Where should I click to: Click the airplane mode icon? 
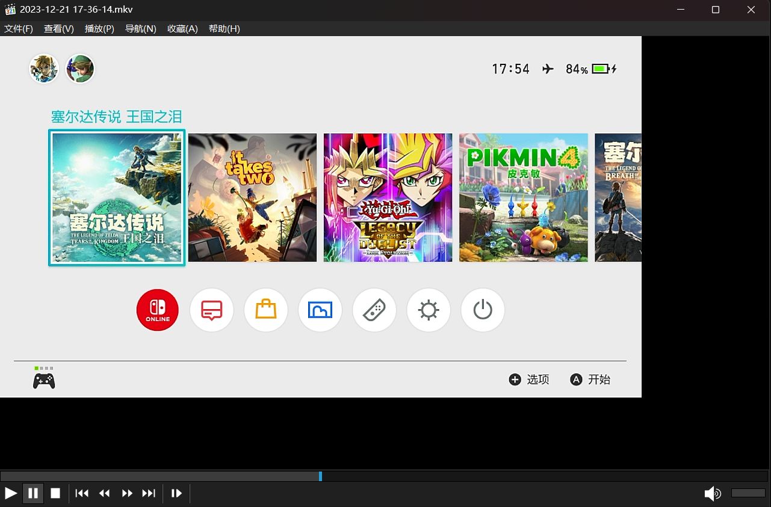(548, 69)
